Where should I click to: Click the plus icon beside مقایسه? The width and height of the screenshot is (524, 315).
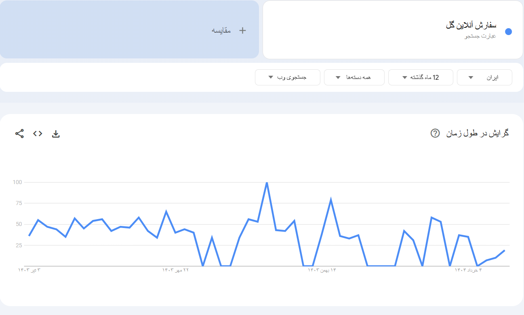coord(242,30)
